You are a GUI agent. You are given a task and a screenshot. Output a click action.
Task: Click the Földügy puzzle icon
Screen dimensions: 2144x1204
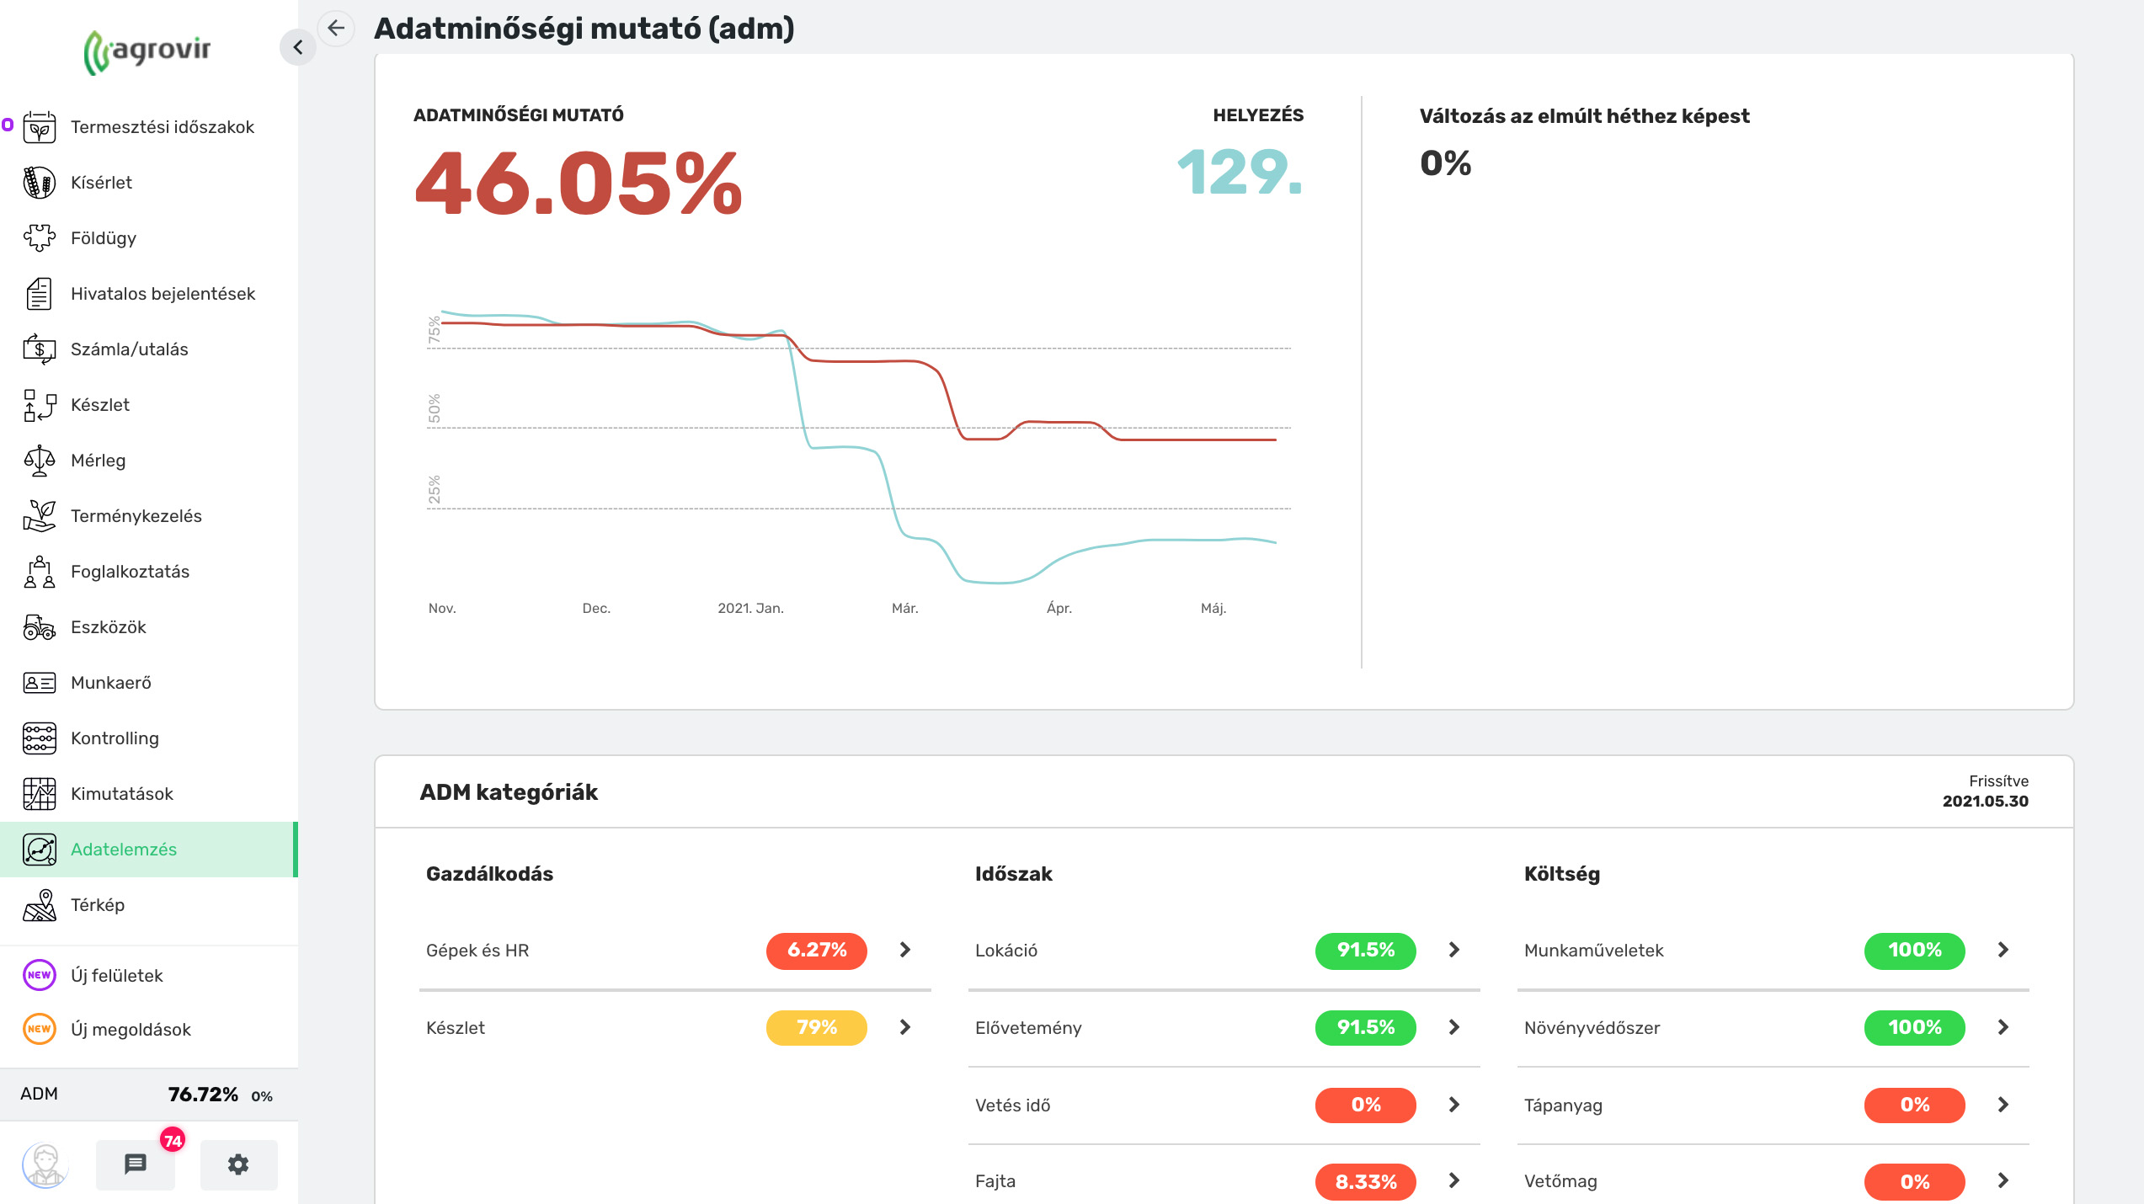(39, 238)
